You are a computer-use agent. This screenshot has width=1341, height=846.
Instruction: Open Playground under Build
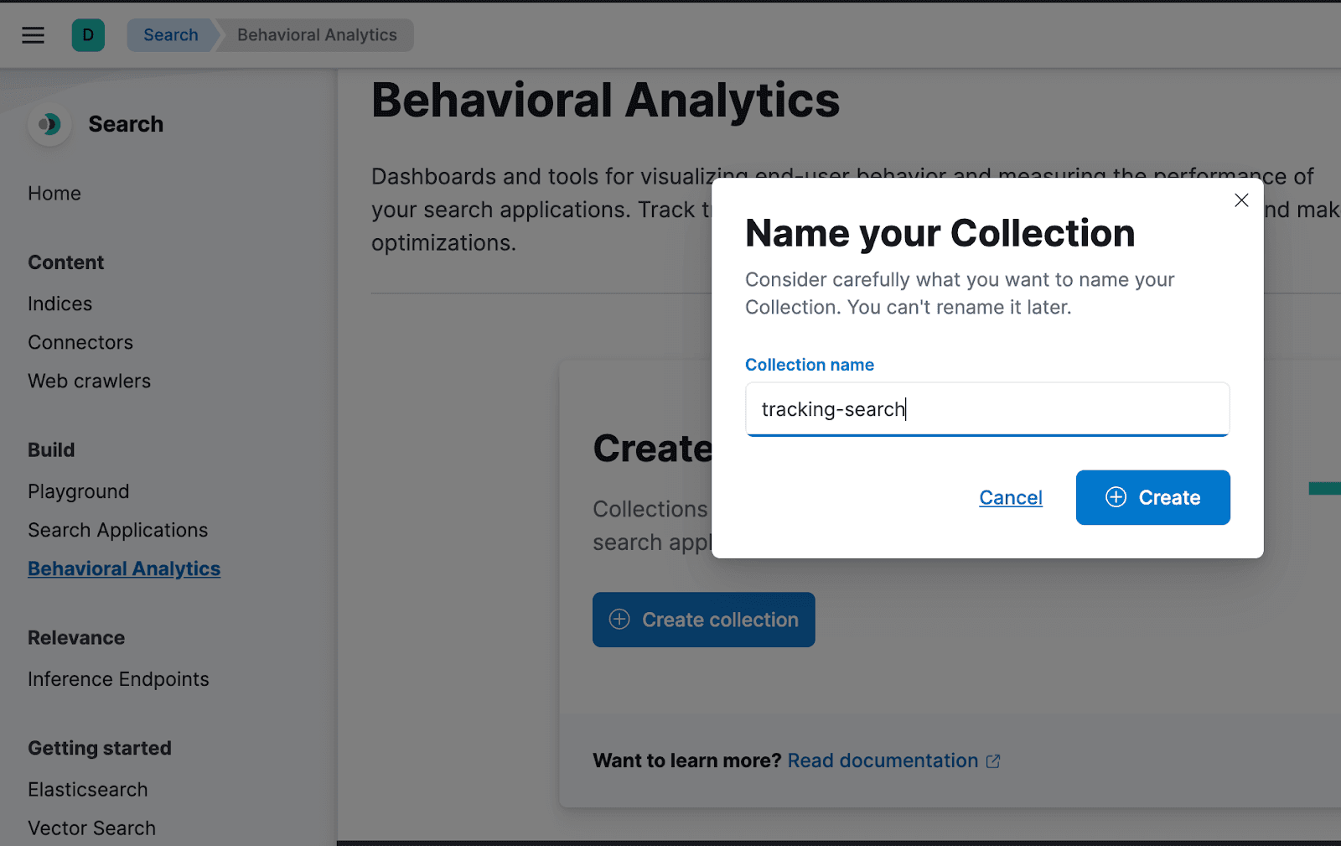tap(78, 491)
